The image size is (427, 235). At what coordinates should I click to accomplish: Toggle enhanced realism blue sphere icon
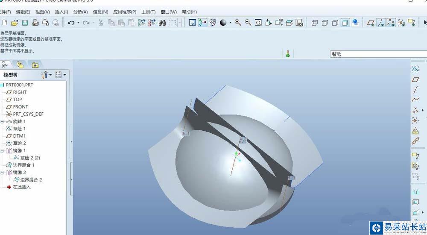pyautogui.click(x=355, y=23)
